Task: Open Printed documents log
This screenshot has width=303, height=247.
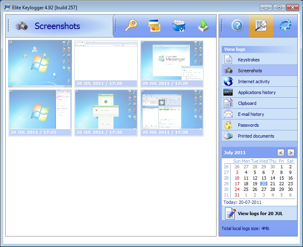Action: click(x=256, y=136)
